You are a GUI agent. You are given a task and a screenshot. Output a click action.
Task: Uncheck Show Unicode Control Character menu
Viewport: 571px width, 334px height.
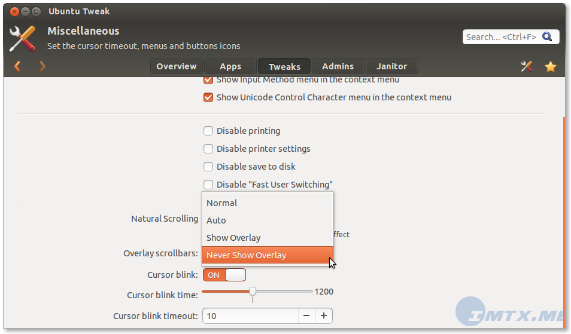[x=208, y=97]
